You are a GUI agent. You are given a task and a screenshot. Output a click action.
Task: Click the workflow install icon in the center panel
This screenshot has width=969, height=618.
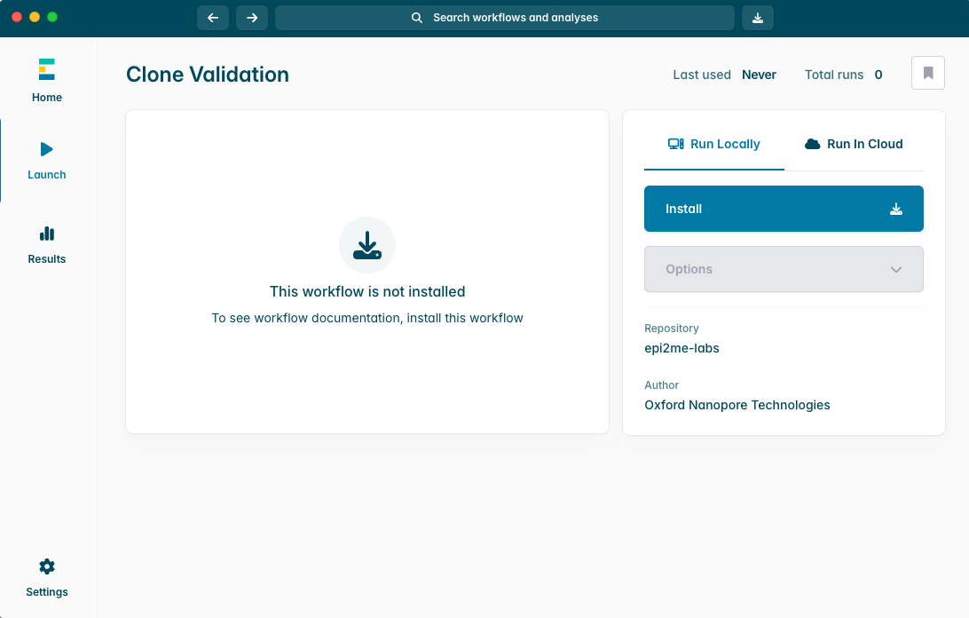point(366,244)
